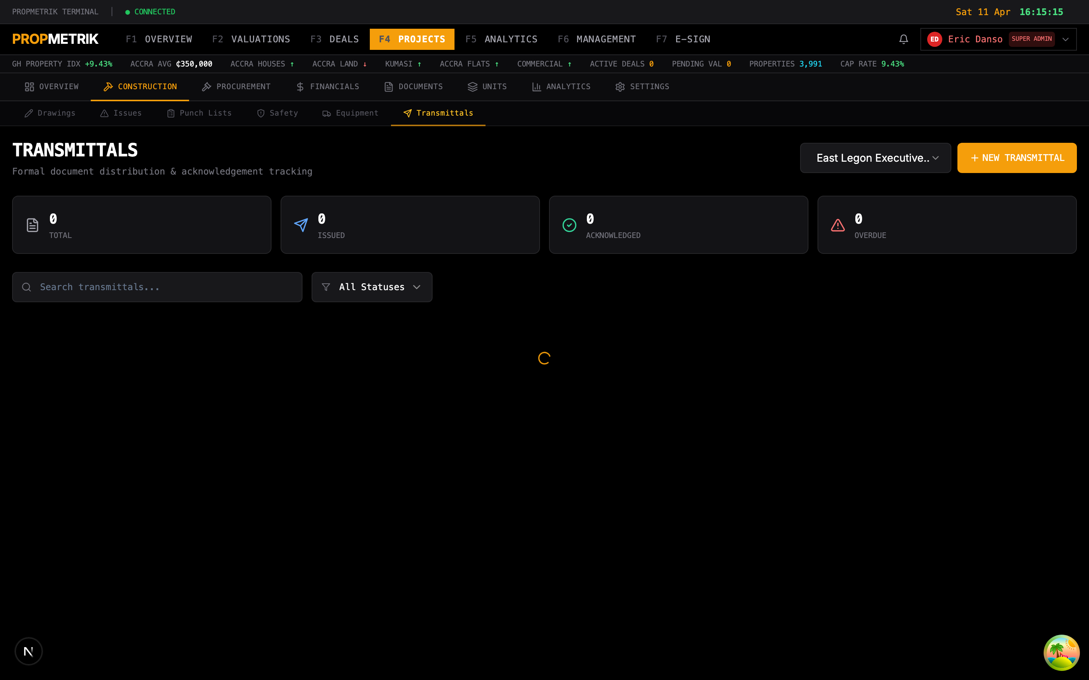Click the New Transmittal button
This screenshot has width=1089, height=680.
1016,158
